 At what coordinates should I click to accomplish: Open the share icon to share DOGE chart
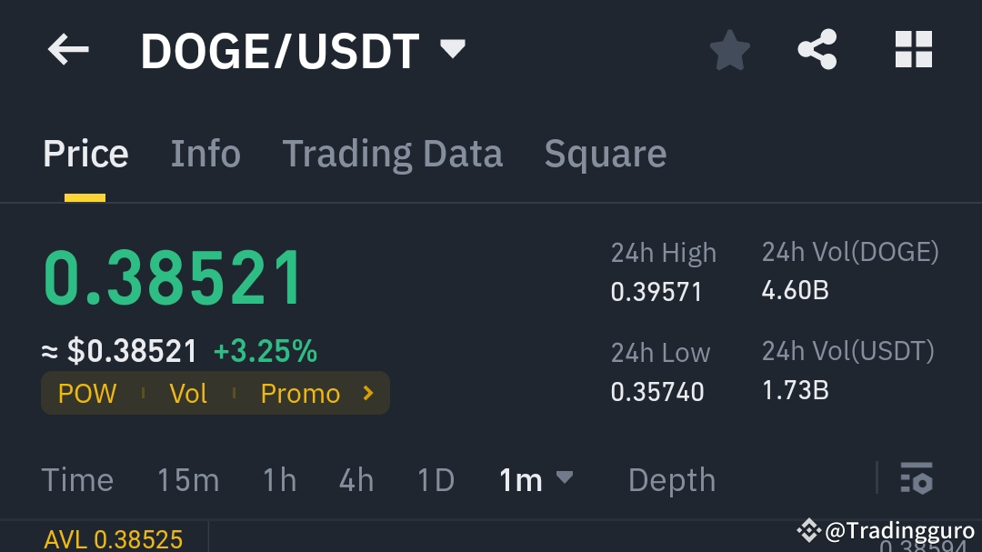[x=817, y=50]
